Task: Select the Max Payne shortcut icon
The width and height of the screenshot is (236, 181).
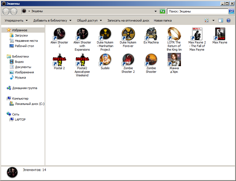Action: coord(220,34)
